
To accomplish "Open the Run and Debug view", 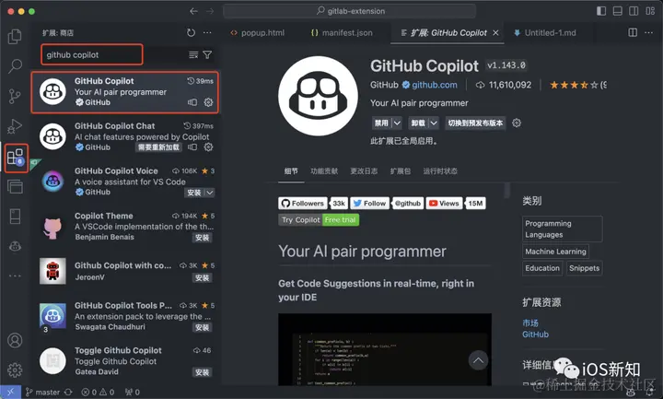I will [15, 126].
